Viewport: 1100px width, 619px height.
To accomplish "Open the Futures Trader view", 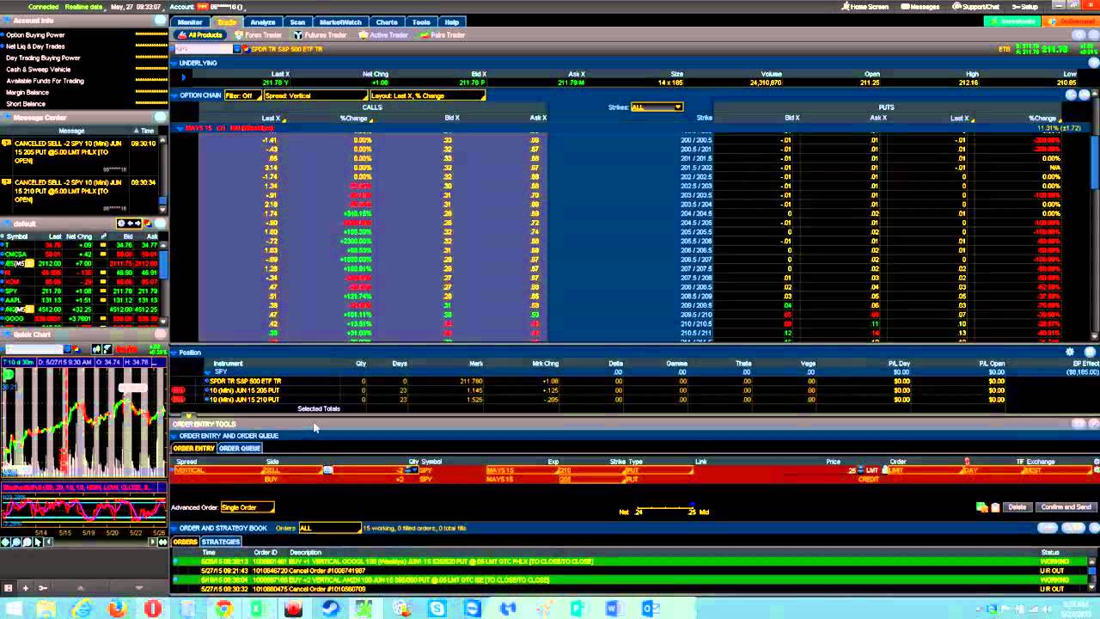I will point(320,35).
